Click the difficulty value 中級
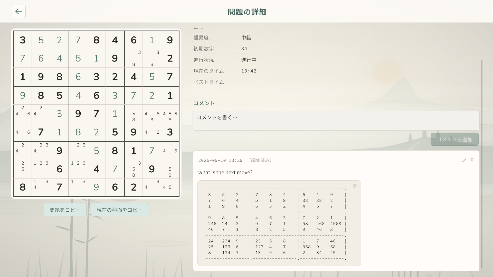Screen dimensions: 493x277 (x=246, y=38)
